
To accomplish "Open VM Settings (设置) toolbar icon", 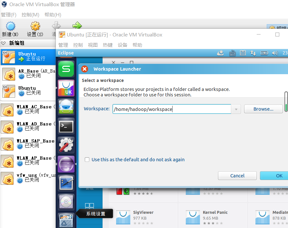I will 35,26.
